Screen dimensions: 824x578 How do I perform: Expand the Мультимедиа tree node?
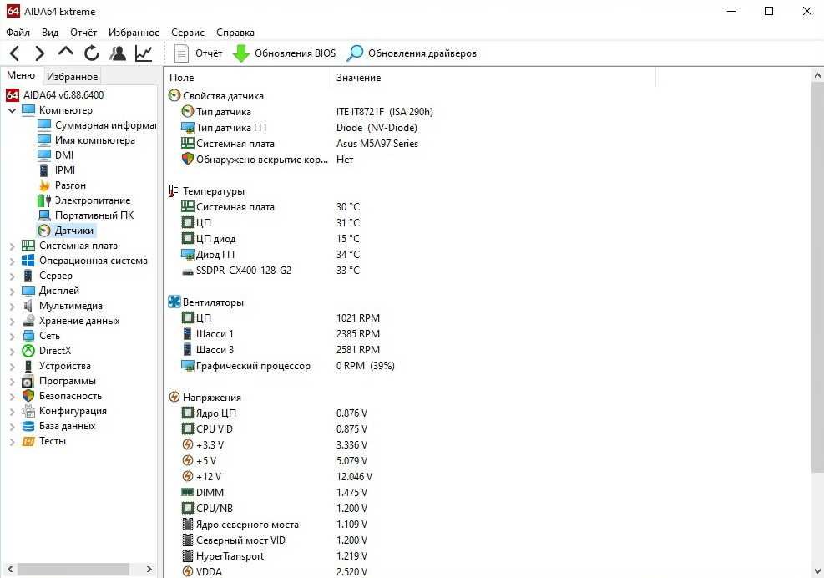pyautogui.click(x=12, y=306)
